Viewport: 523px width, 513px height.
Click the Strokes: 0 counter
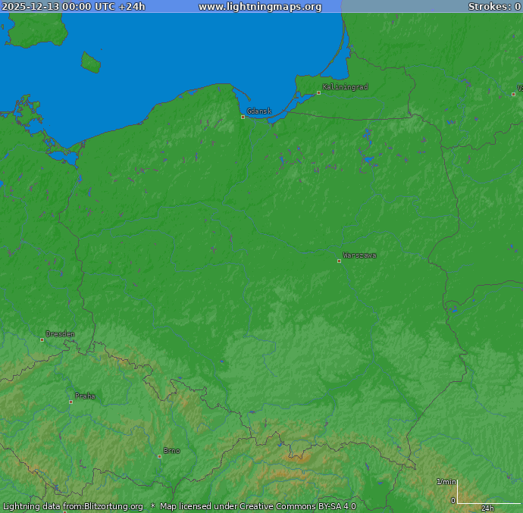pyautogui.click(x=495, y=7)
